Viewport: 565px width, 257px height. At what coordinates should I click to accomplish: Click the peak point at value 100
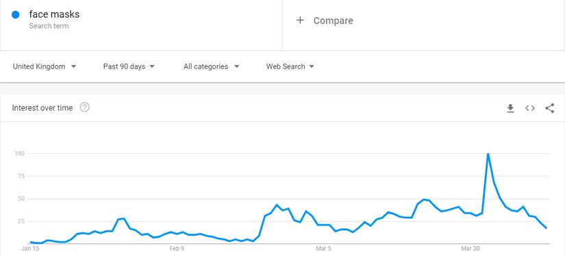click(488, 154)
